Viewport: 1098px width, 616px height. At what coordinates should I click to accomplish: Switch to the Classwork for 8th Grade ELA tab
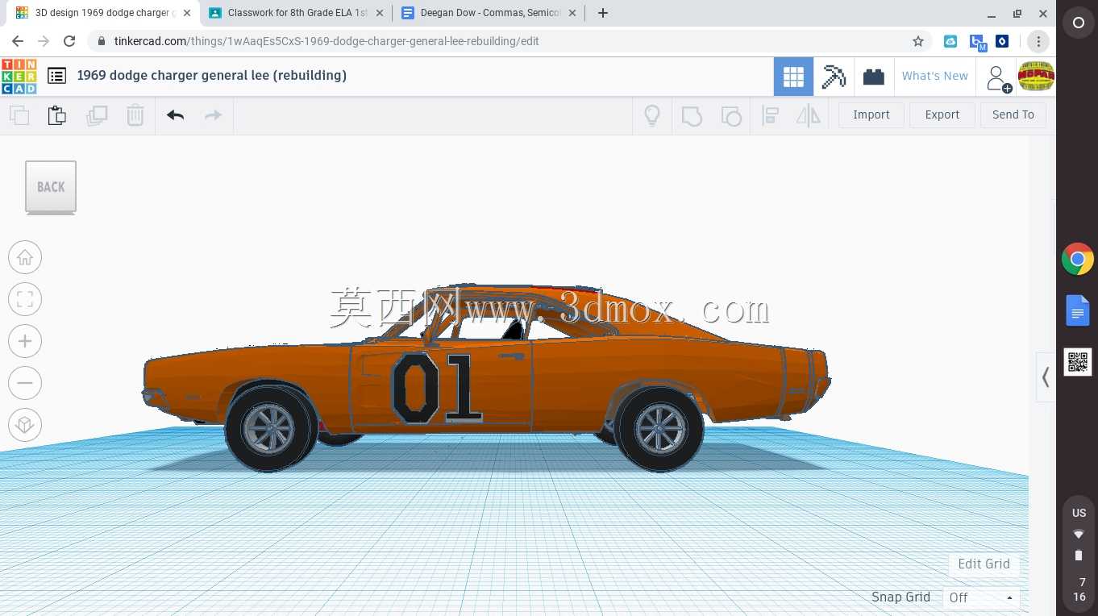(x=297, y=13)
